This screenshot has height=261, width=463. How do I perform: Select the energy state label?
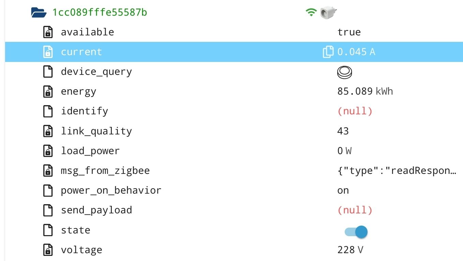point(78,92)
